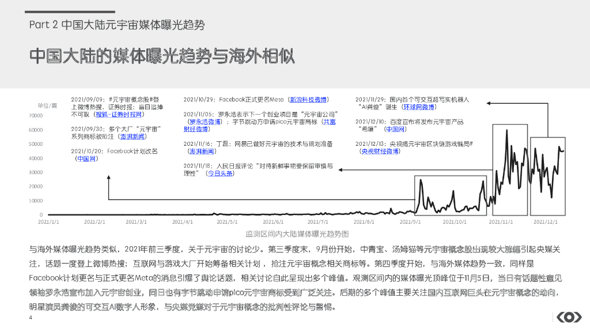Select the 'Part 2 中国大陆元宇宙媒体曝光趋势' section heading
Screen dimensions: 590x332
117,25
